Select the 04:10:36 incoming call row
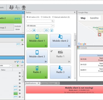The height and width of the screenshot is (100, 103). point(91,59)
